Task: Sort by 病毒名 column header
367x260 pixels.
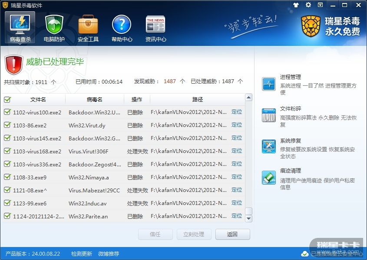Action: (x=95, y=100)
